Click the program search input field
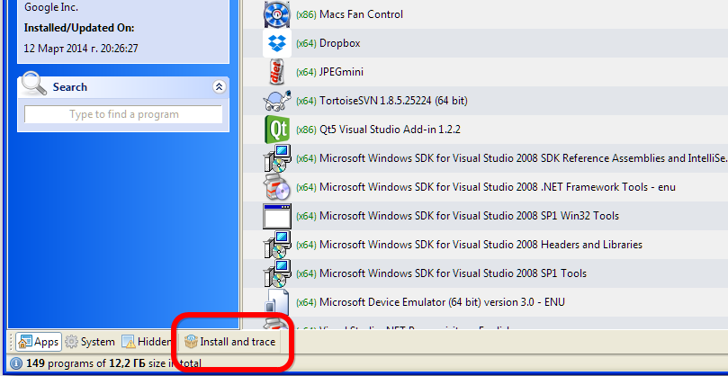Screen dimensions: 728x376 (x=123, y=114)
